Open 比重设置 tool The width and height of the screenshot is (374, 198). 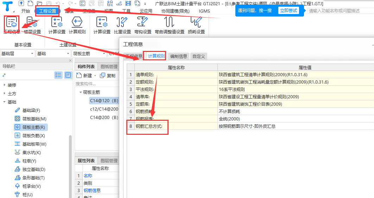pos(122,25)
